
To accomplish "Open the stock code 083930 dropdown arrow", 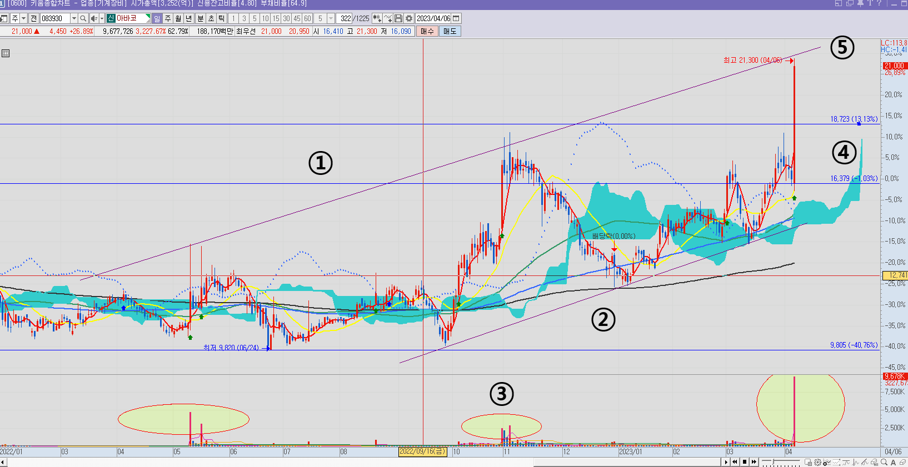I will (74, 18).
